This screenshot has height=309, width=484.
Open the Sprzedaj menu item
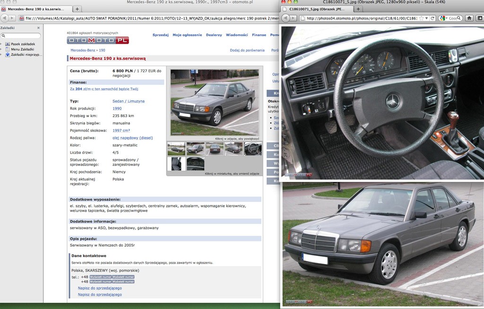[x=160, y=35]
